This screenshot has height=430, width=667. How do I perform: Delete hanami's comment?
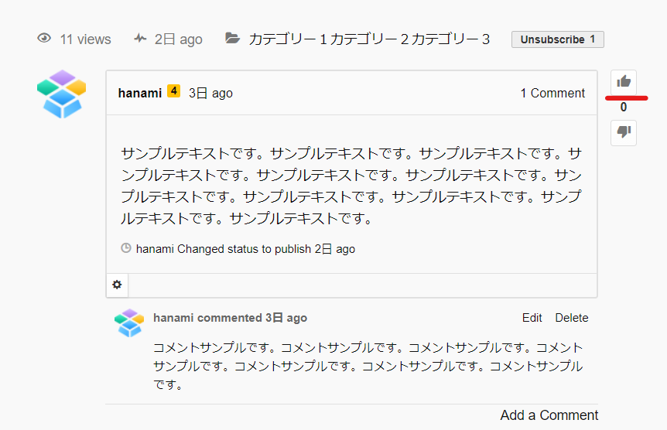coord(571,318)
